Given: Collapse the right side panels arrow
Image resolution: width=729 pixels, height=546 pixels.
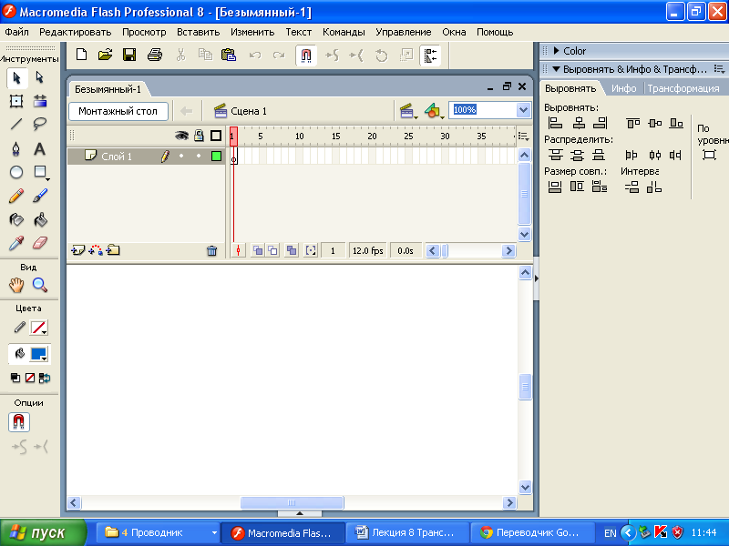Looking at the screenshot, I should point(536,278).
